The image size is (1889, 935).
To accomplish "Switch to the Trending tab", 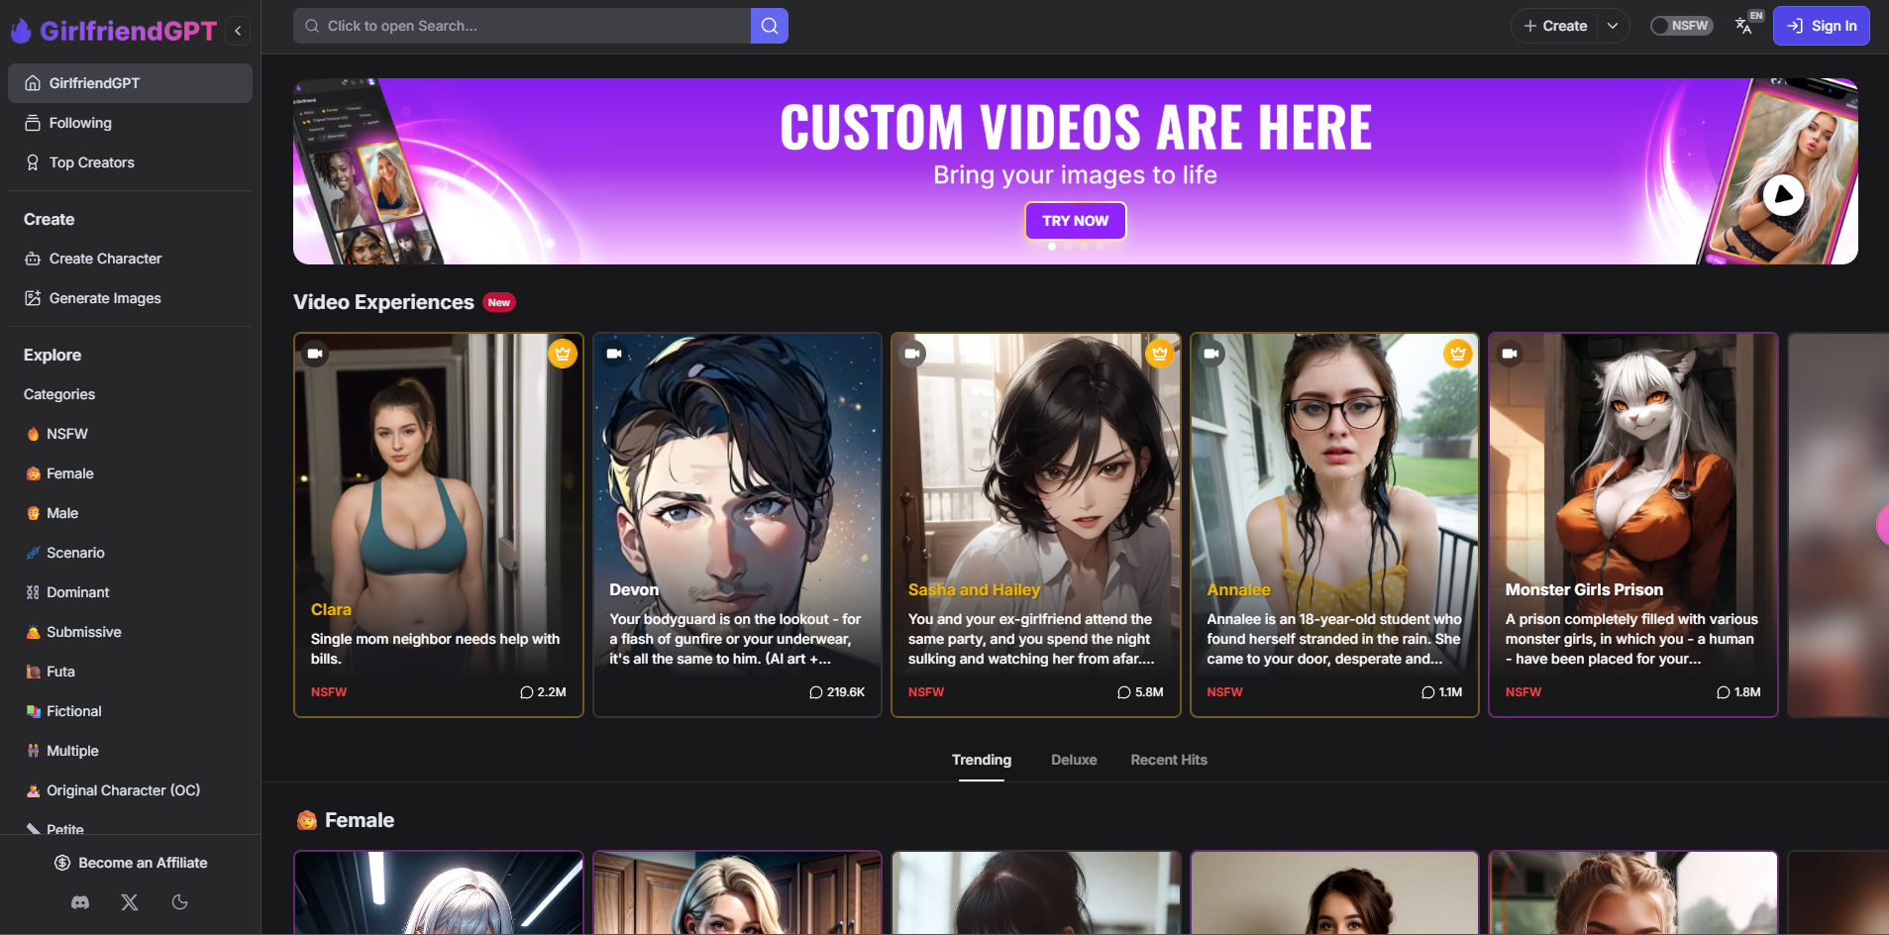I will pos(982,760).
